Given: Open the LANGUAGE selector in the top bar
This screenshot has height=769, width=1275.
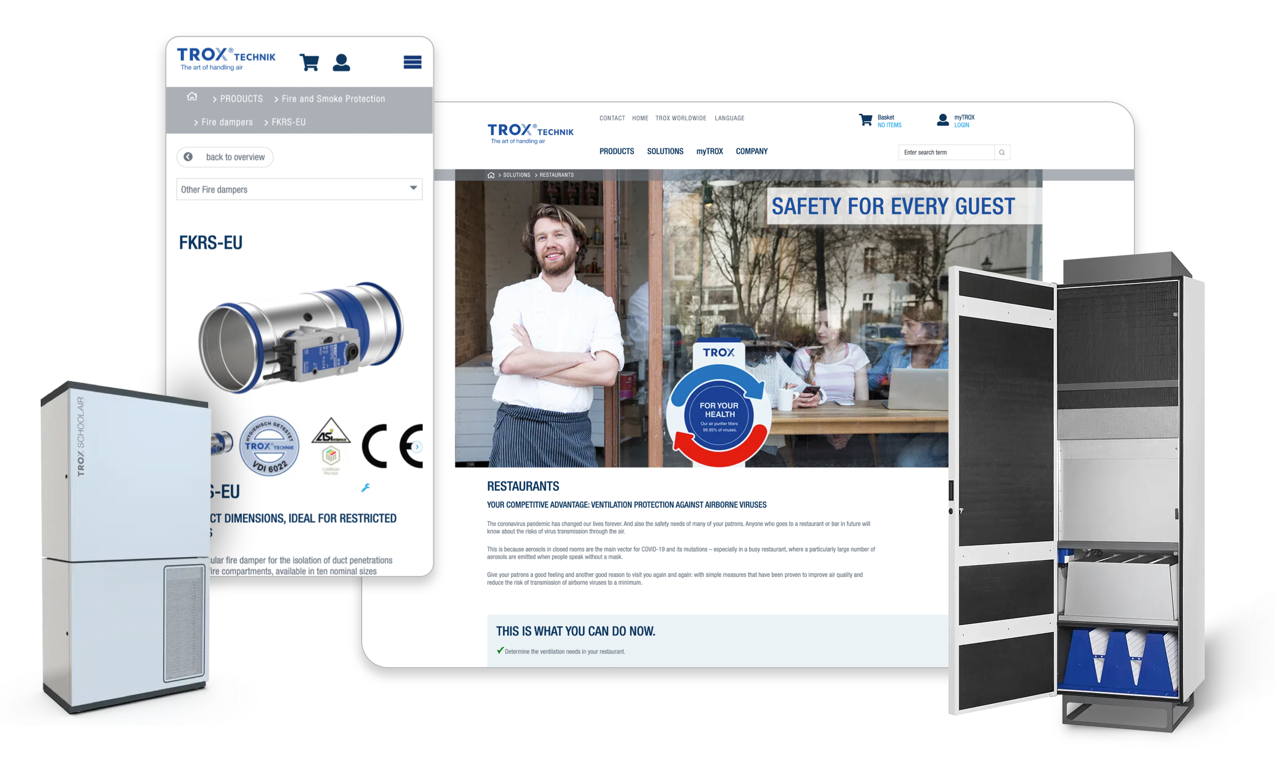Looking at the screenshot, I should [x=730, y=119].
